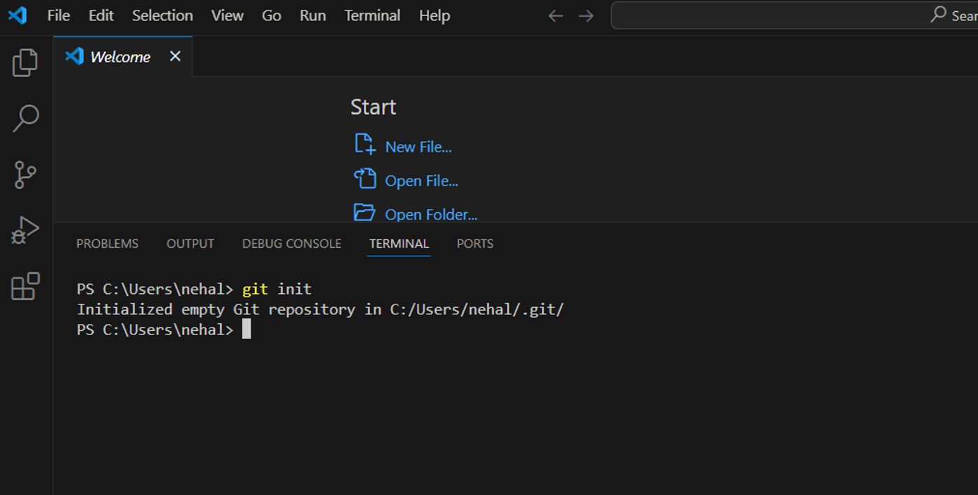Click the command center search box
The image size is (978, 495).
(794, 15)
